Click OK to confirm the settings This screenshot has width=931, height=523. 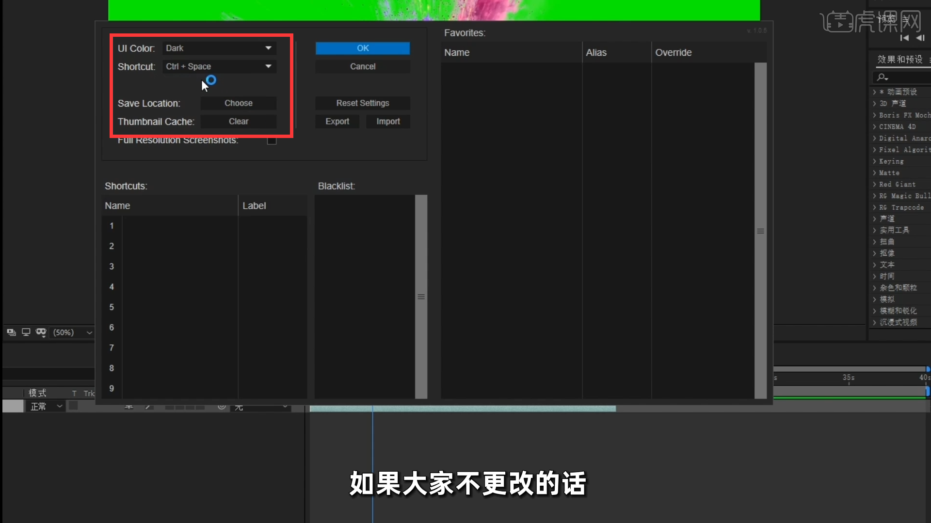tap(362, 48)
